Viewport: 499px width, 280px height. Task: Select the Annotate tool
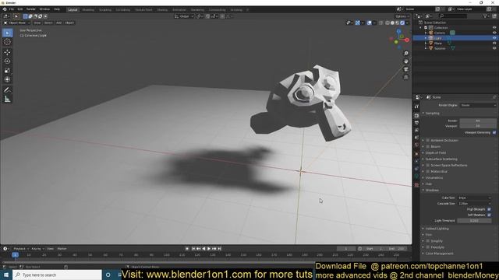pos(7,90)
